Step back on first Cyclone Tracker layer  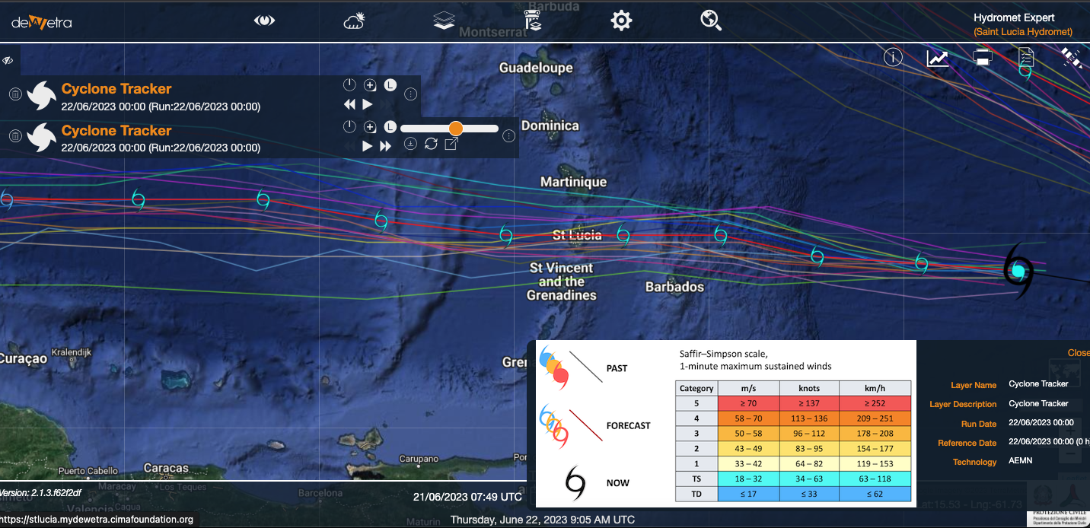[x=349, y=104]
